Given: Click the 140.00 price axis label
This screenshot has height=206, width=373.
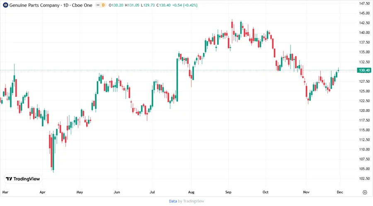Looking at the screenshot, I should (x=364, y=33).
